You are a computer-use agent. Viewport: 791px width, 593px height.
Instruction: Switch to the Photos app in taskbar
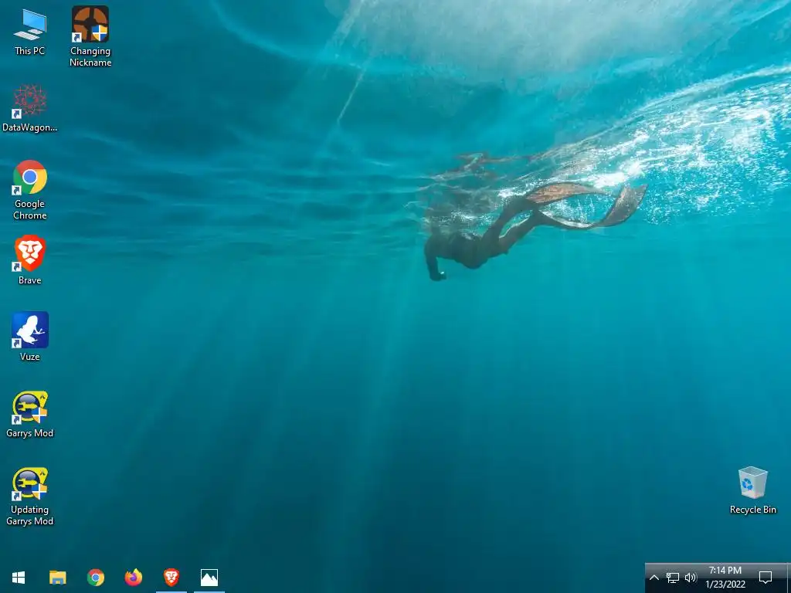pos(209,578)
